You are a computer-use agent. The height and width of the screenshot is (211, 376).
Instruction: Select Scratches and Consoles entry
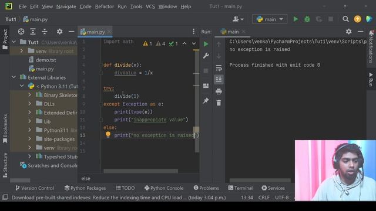click(x=49, y=165)
